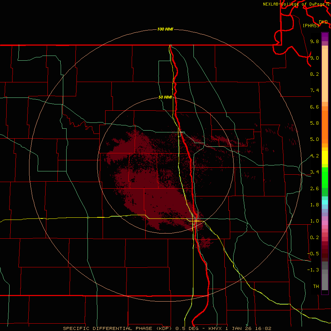Viewport: 331px width, 331px height.
Task: Click the 50 NMI range ring label
Action: click(165, 97)
